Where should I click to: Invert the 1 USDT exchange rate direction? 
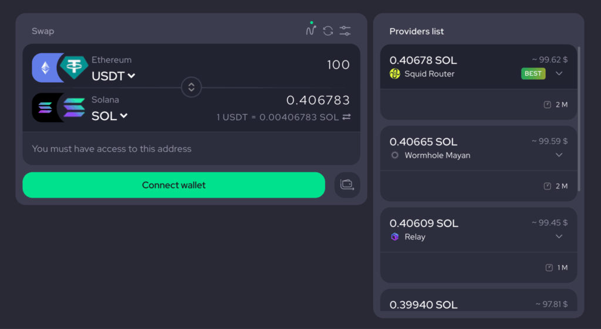tap(346, 117)
